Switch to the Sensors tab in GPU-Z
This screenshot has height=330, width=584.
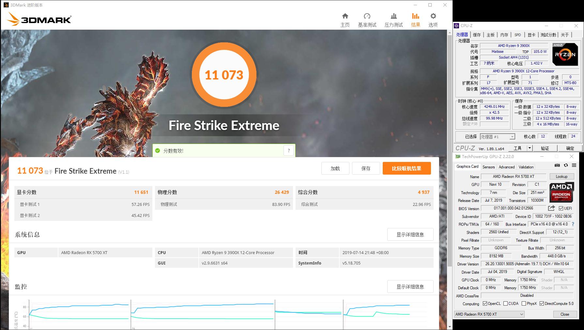click(488, 166)
